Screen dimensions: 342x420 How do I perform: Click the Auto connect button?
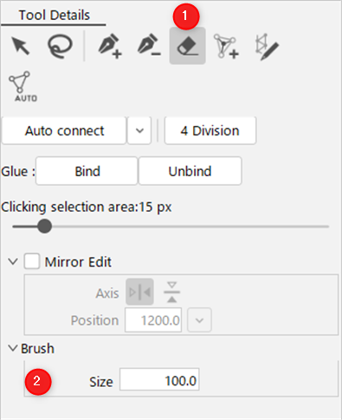coord(64,131)
